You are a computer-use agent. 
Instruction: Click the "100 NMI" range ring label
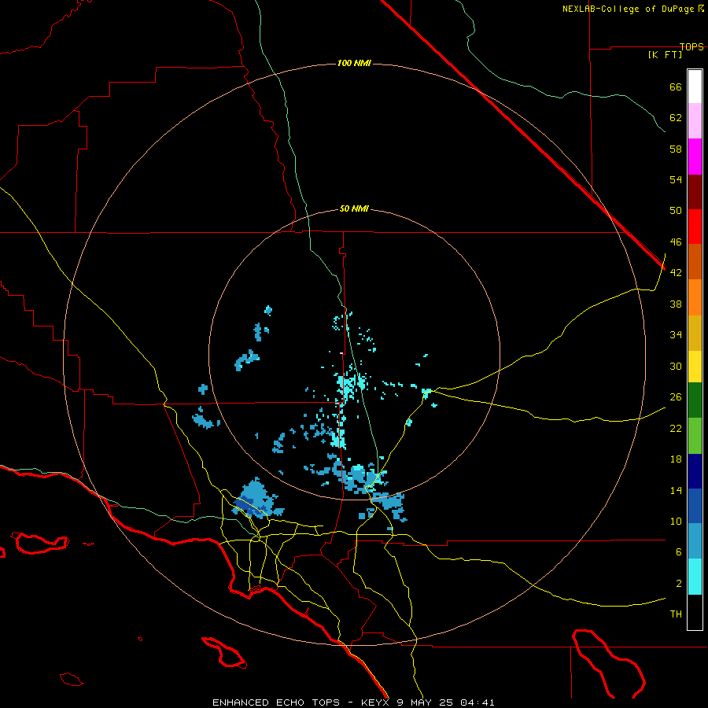(354, 63)
